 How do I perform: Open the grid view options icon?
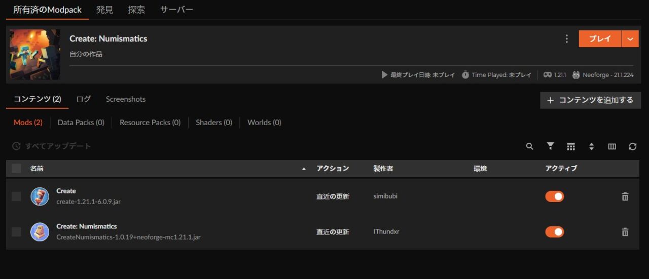coord(571,146)
